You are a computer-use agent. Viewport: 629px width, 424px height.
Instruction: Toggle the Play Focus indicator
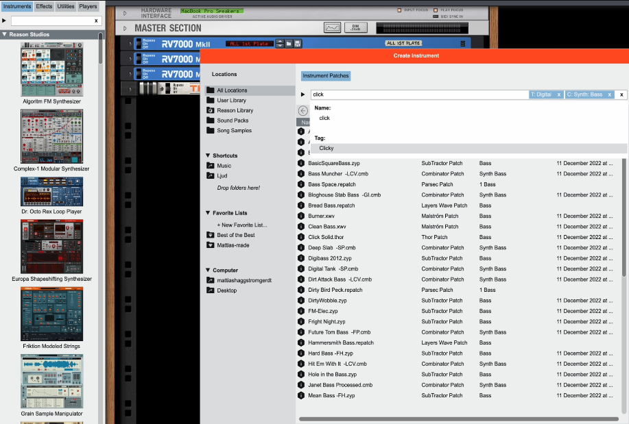pos(436,10)
